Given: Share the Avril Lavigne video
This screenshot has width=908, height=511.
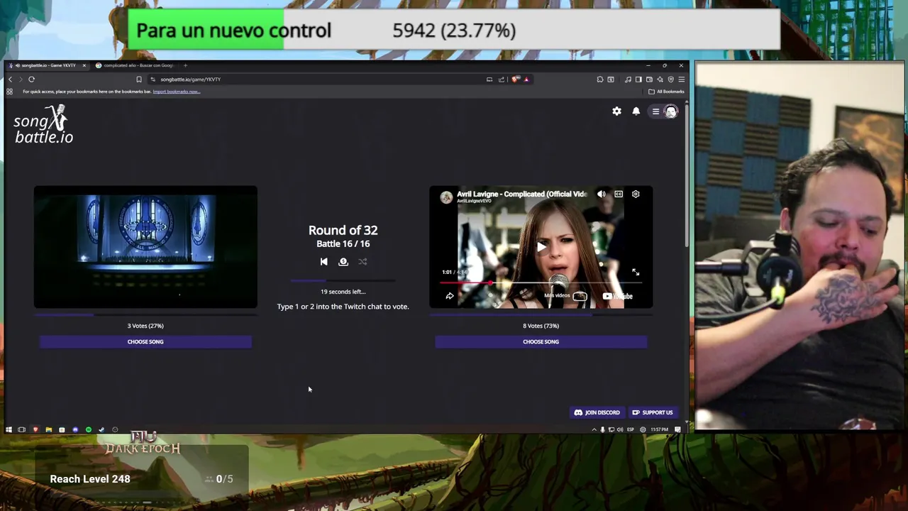Looking at the screenshot, I should coord(449,296).
